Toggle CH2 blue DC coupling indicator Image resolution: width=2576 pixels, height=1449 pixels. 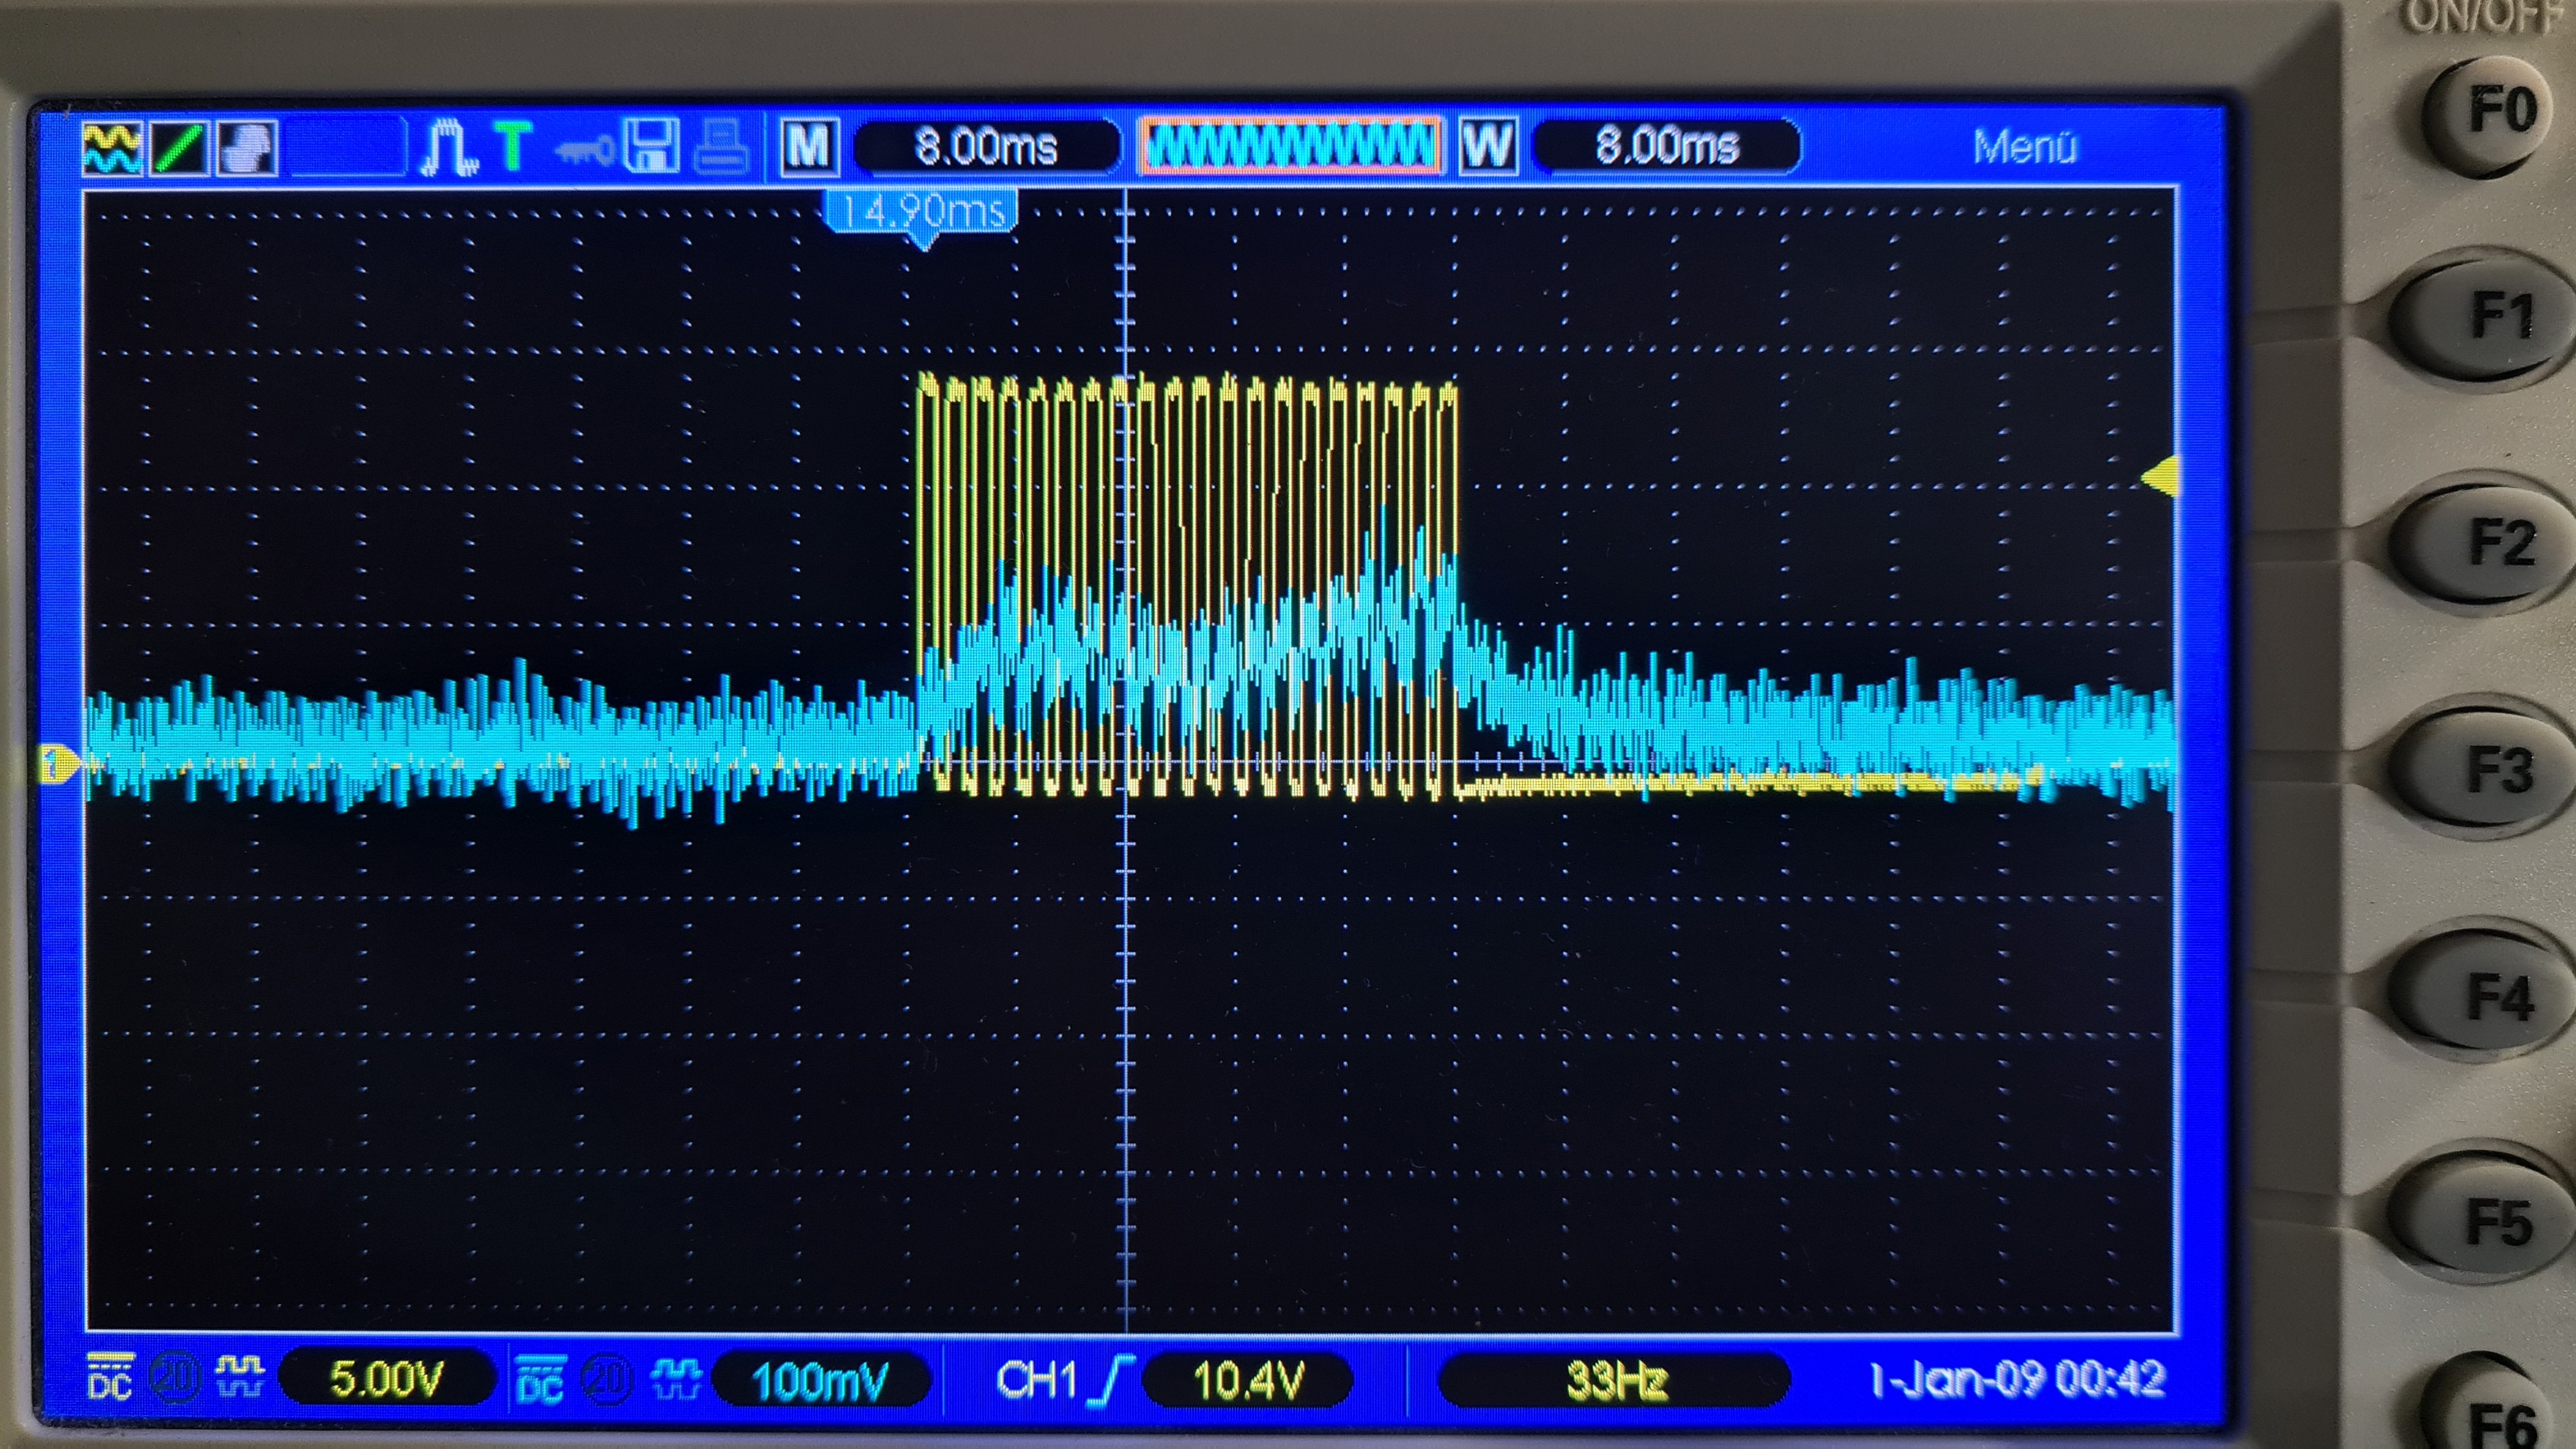pyautogui.click(x=541, y=1380)
